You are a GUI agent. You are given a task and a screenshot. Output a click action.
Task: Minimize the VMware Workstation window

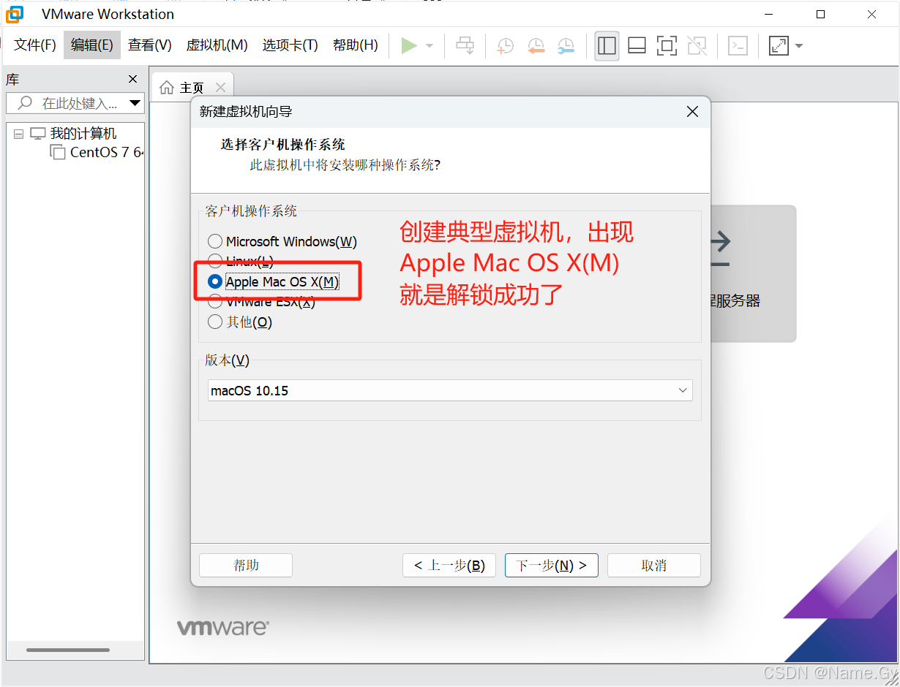(x=769, y=14)
